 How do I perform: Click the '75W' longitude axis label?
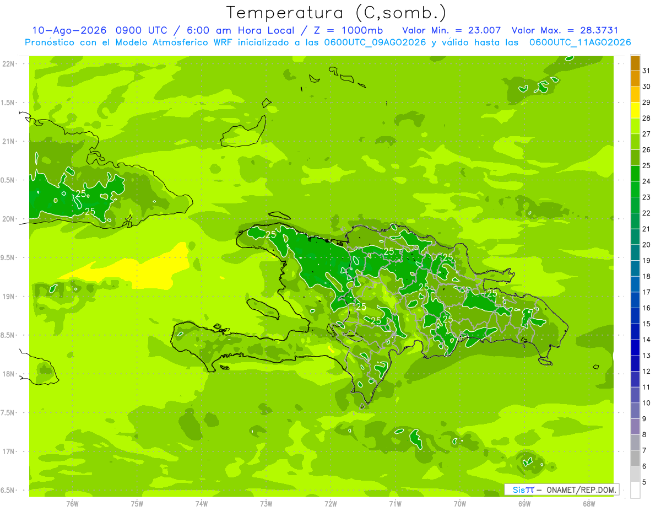pos(137,504)
